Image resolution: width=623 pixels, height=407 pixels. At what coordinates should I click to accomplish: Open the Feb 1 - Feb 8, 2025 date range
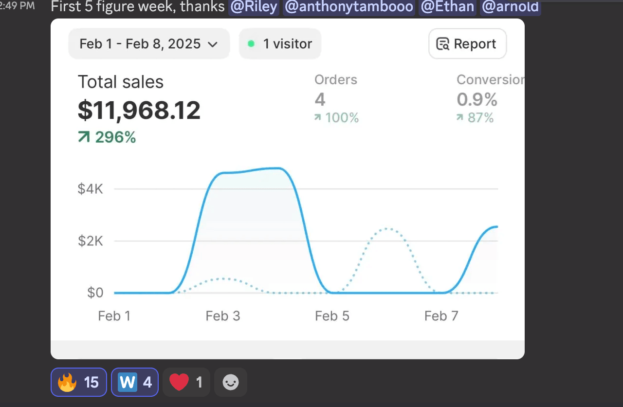click(140, 44)
